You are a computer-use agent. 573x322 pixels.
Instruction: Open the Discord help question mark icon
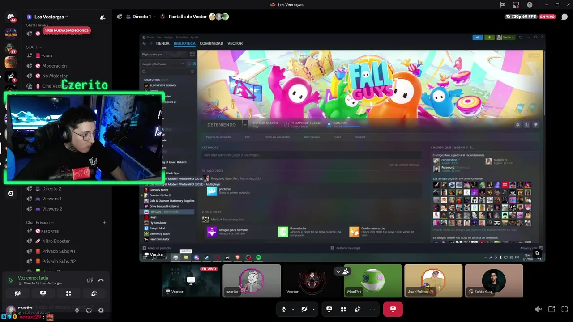coord(530,5)
